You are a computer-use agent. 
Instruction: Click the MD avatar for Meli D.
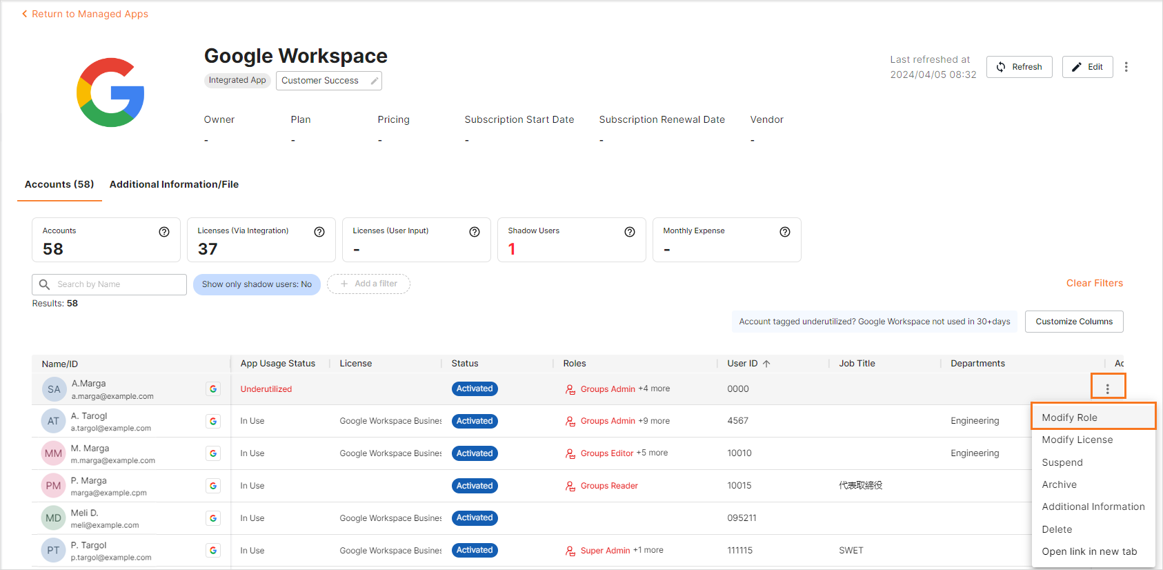(54, 518)
